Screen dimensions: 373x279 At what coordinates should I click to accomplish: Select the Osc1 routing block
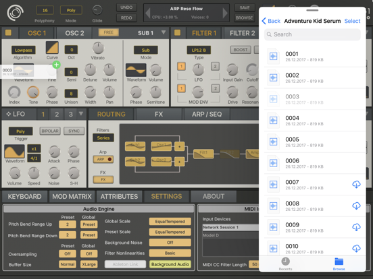[161, 146]
